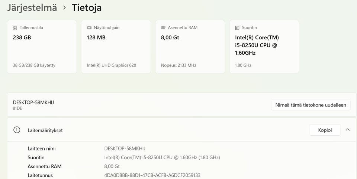357x179 pixels.
Task: Collapse Laitemääritykset using the chevron arrow
Action: tap(348, 130)
